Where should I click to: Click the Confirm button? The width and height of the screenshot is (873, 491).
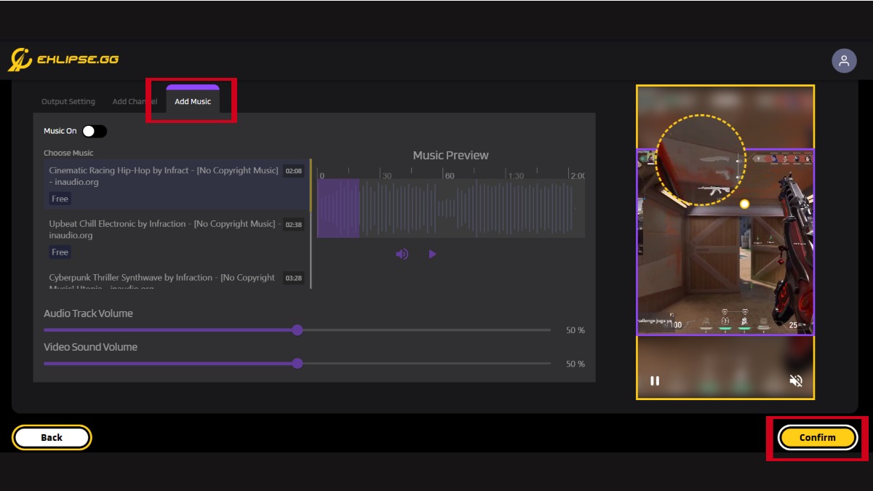tap(816, 437)
